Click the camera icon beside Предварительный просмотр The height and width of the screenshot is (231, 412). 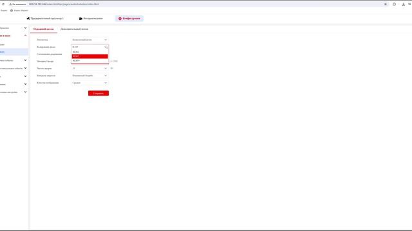[x=28, y=19]
